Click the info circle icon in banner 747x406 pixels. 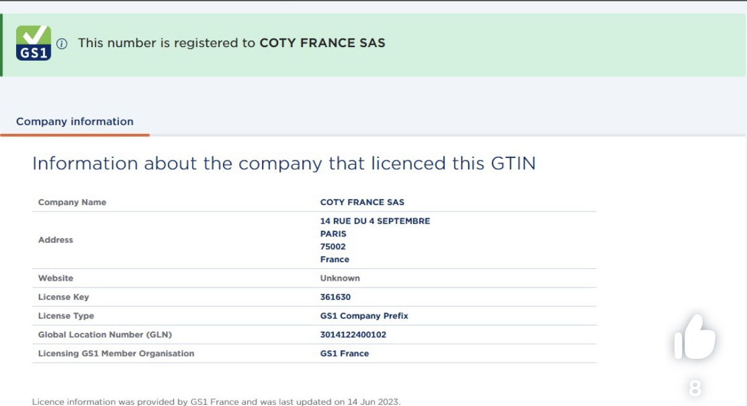click(62, 44)
